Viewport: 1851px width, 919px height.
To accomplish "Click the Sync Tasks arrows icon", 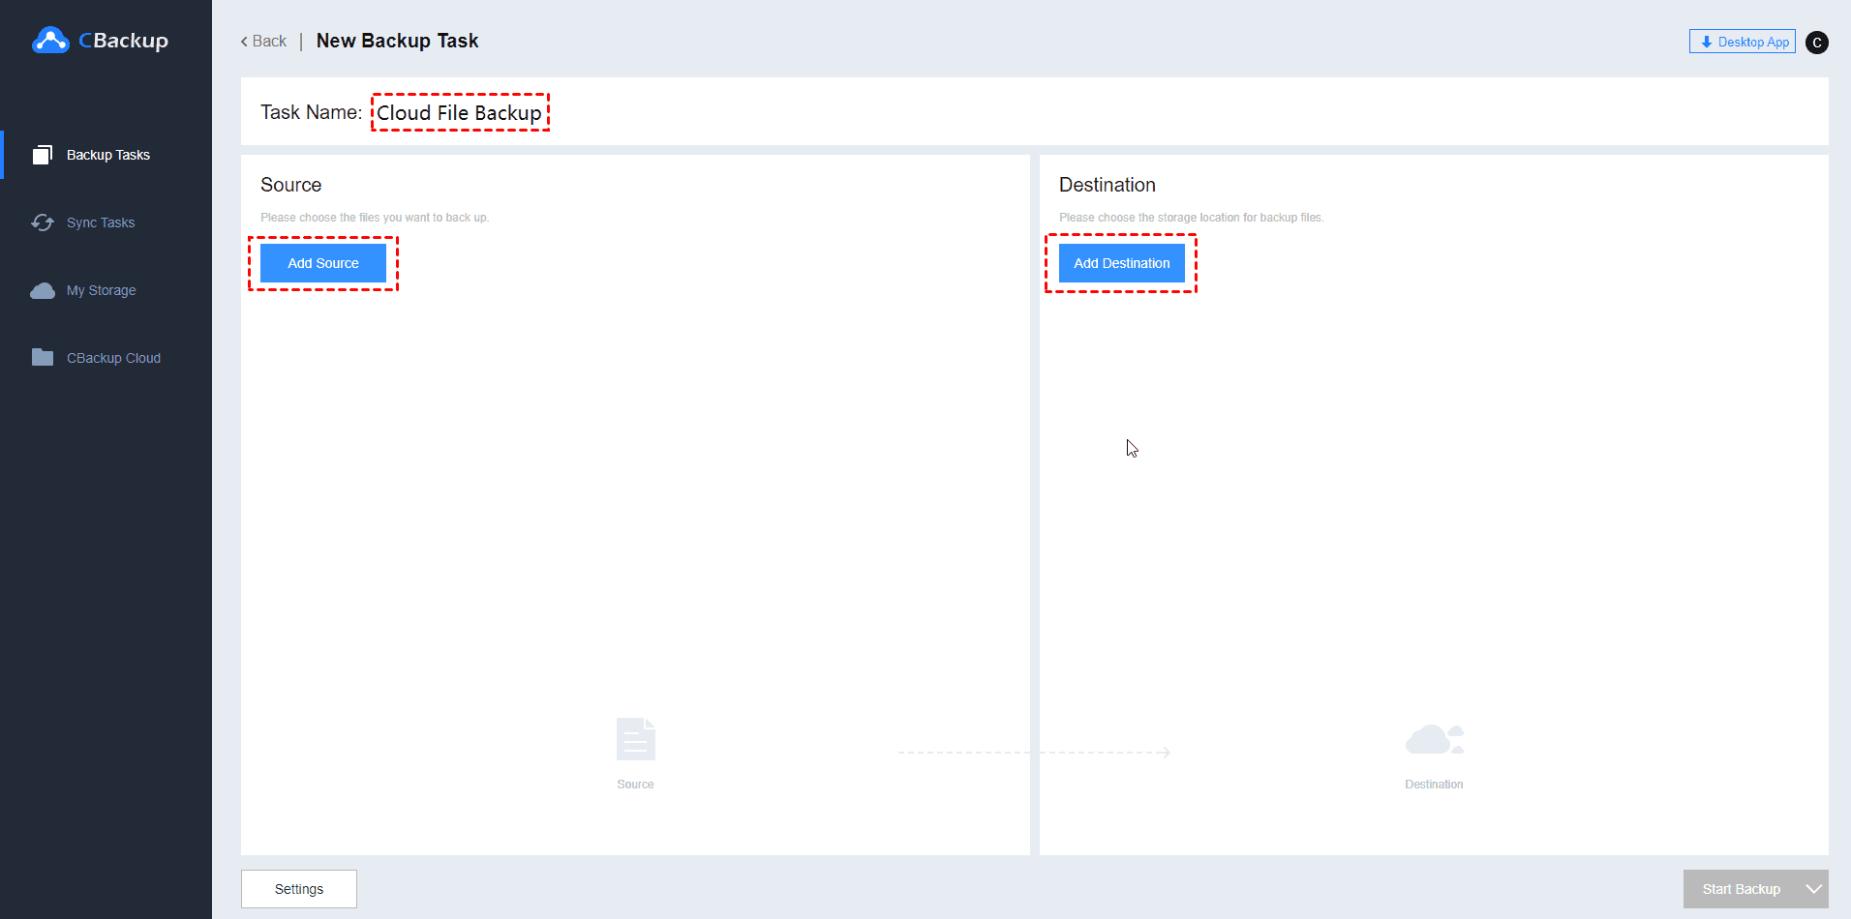I will (x=43, y=222).
